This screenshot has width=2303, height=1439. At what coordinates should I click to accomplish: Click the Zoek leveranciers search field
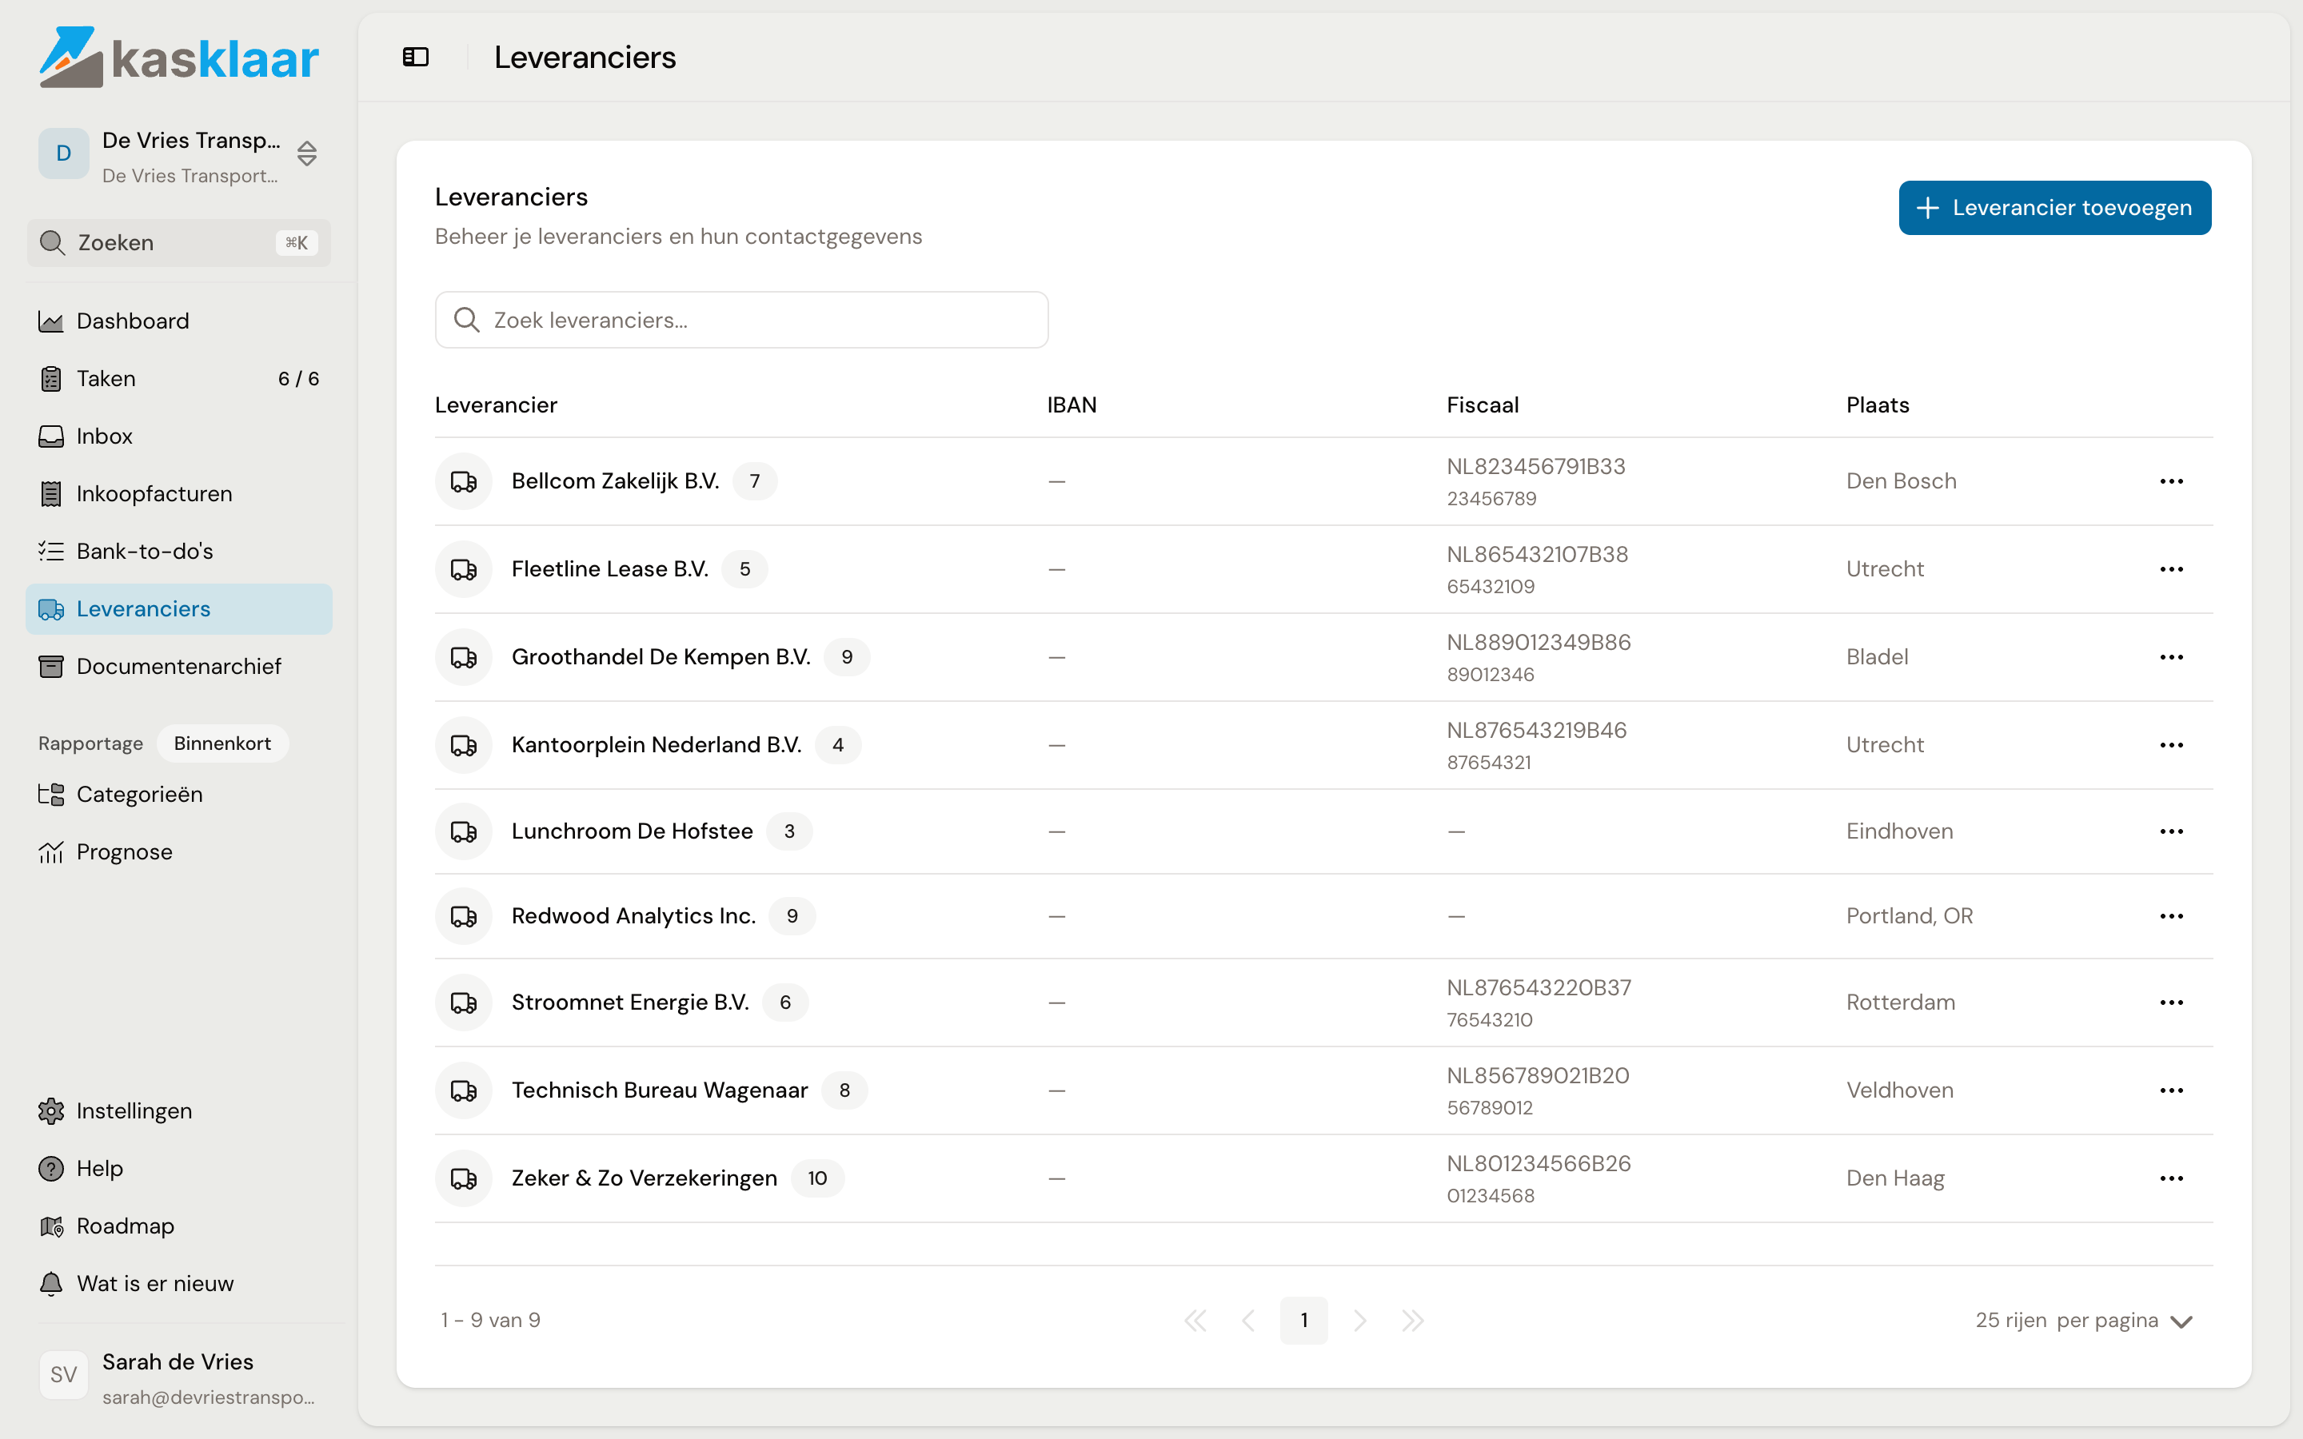coord(741,320)
